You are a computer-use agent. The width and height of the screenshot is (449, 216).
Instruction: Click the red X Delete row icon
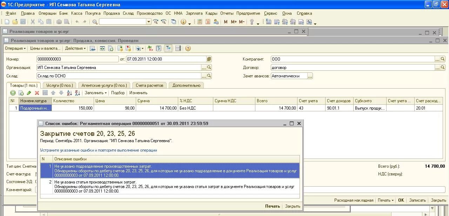click(37, 93)
